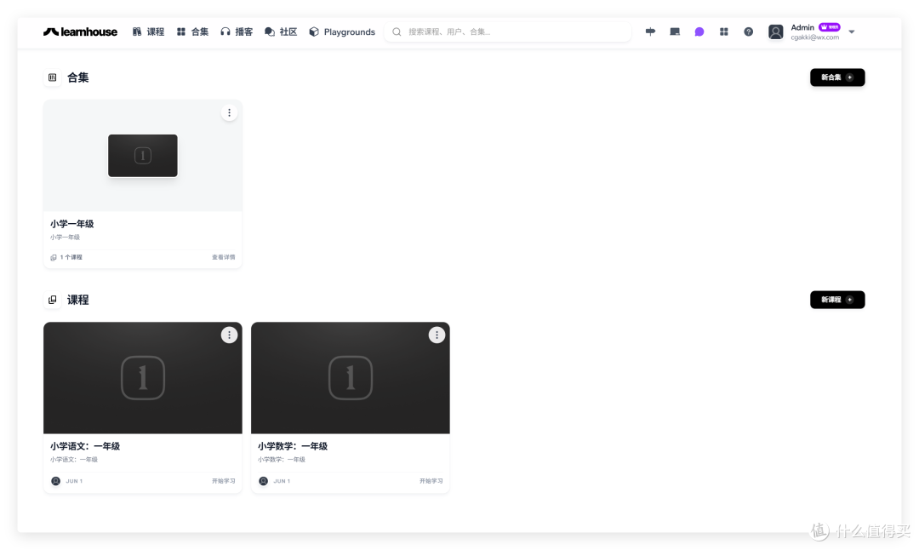
Task: Click JUN 1 date on 小学语文 card
Action: tap(74, 481)
